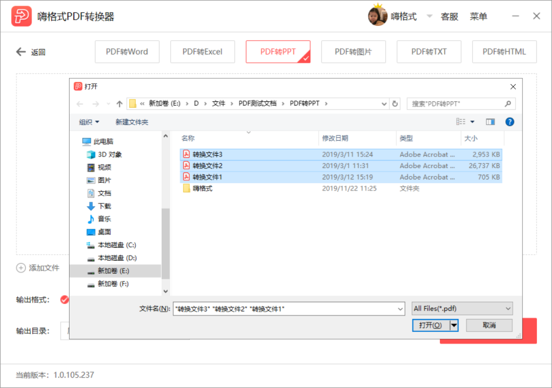Screen dimensions: 552x388
Task: Switch to the PDF转TXT tab
Action: pyautogui.click(x=429, y=52)
